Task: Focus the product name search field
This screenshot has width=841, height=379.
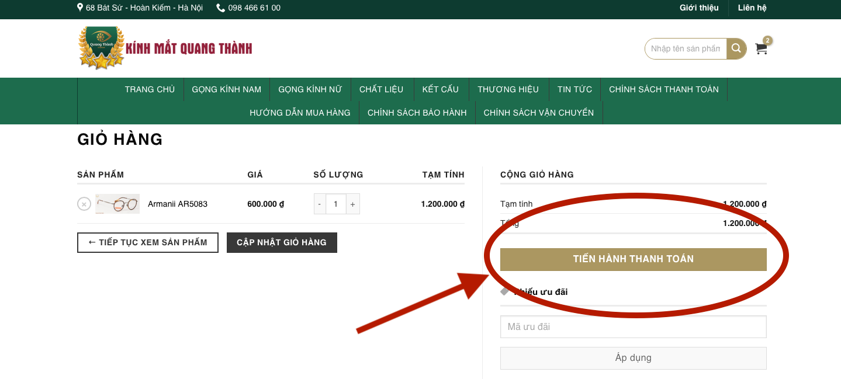Action: point(686,49)
